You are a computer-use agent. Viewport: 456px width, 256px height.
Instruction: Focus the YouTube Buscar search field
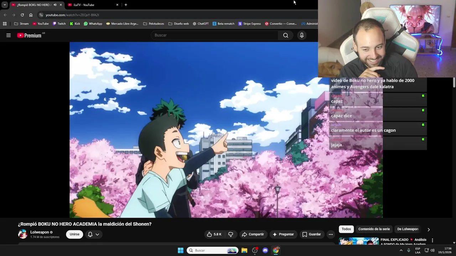[215, 35]
